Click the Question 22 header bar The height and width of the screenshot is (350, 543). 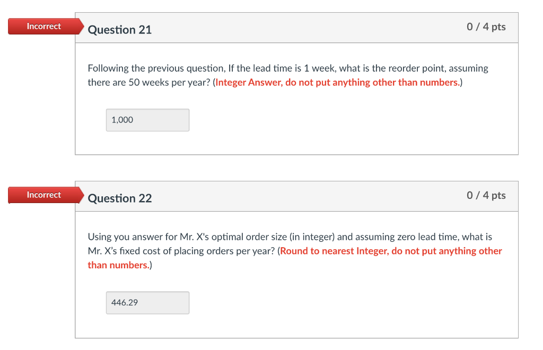click(297, 196)
